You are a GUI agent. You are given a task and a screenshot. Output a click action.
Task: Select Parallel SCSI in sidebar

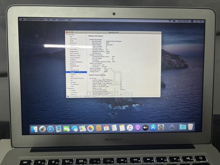(x=75, y=70)
